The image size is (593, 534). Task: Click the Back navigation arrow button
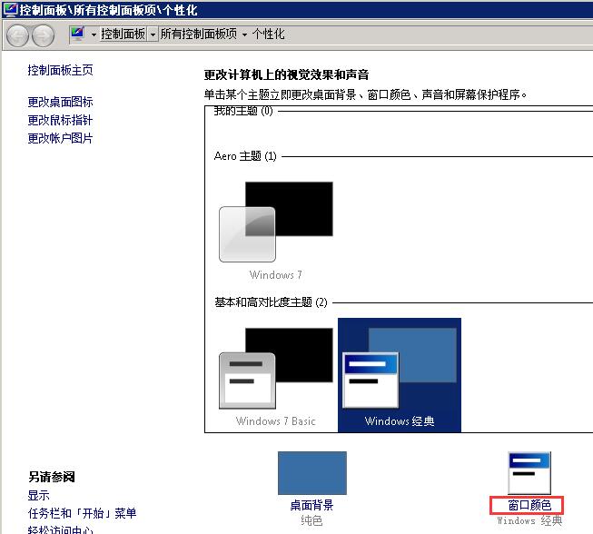17,35
